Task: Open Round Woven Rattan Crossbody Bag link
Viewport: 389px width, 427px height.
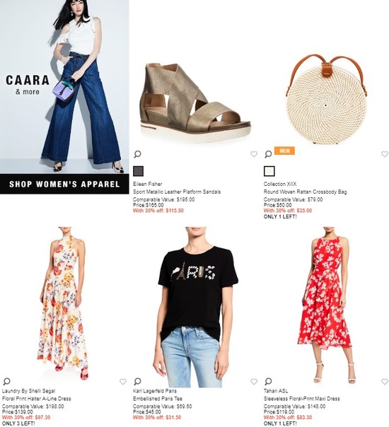Action: tap(305, 192)
